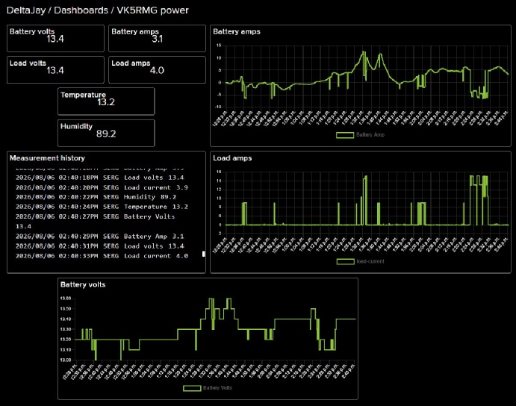Toggle the Battery Amp legend swatch
The width and height of the screenshot is (516, 406).
point(344,135)
